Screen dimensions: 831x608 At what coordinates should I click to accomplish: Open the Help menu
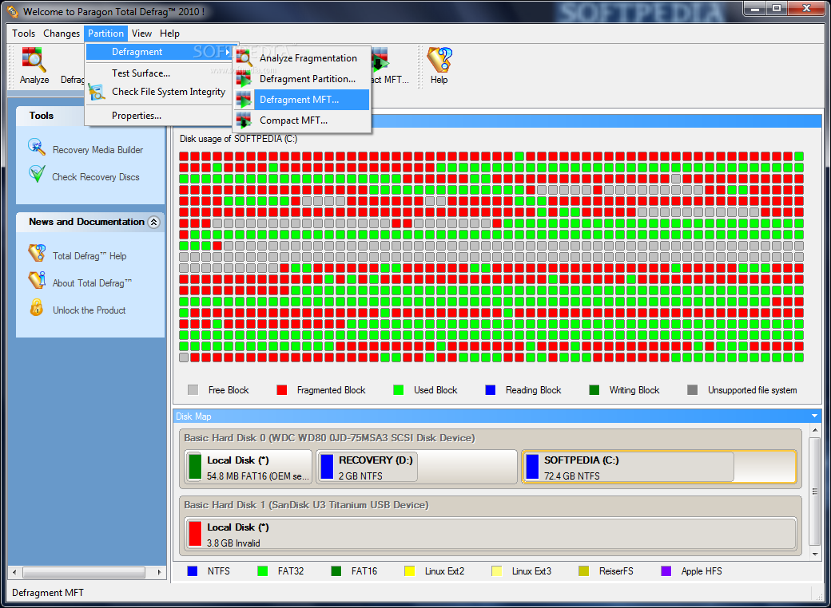click(169, 34)
